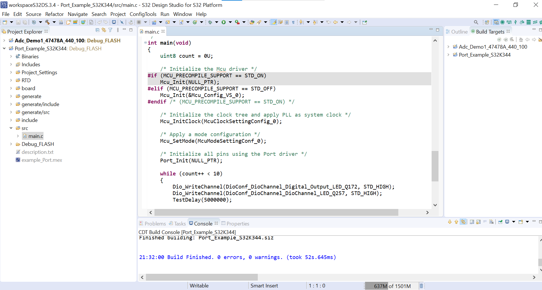Click the Display Selected Console monitor icon

tap(507, 222)
